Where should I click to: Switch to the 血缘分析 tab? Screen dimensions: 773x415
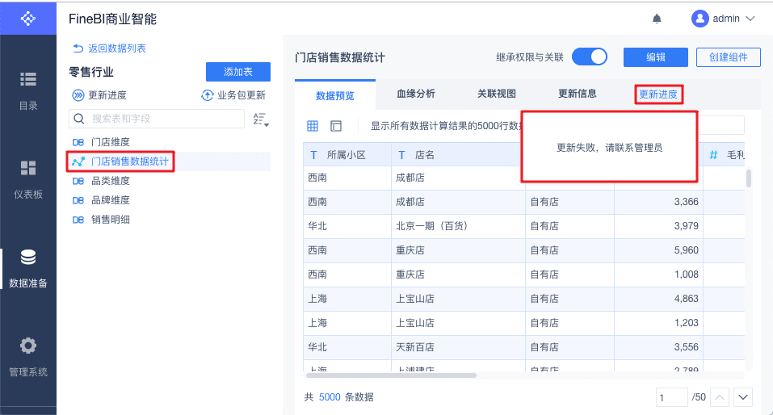point(416,94)
